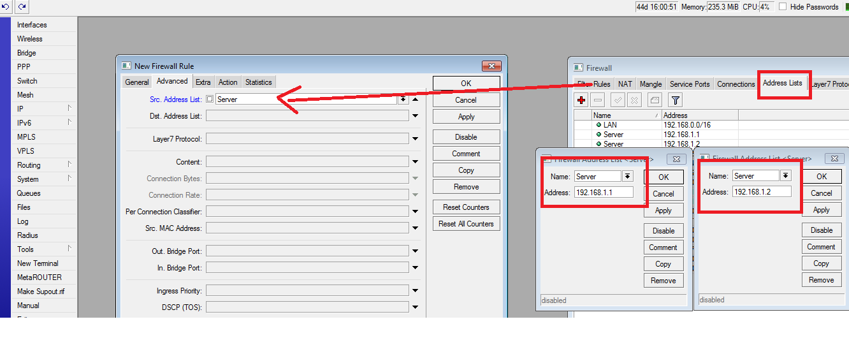Expand the Dst. Address List field
The height and width of the screenshot is (340, 849).
coord(416,116)
